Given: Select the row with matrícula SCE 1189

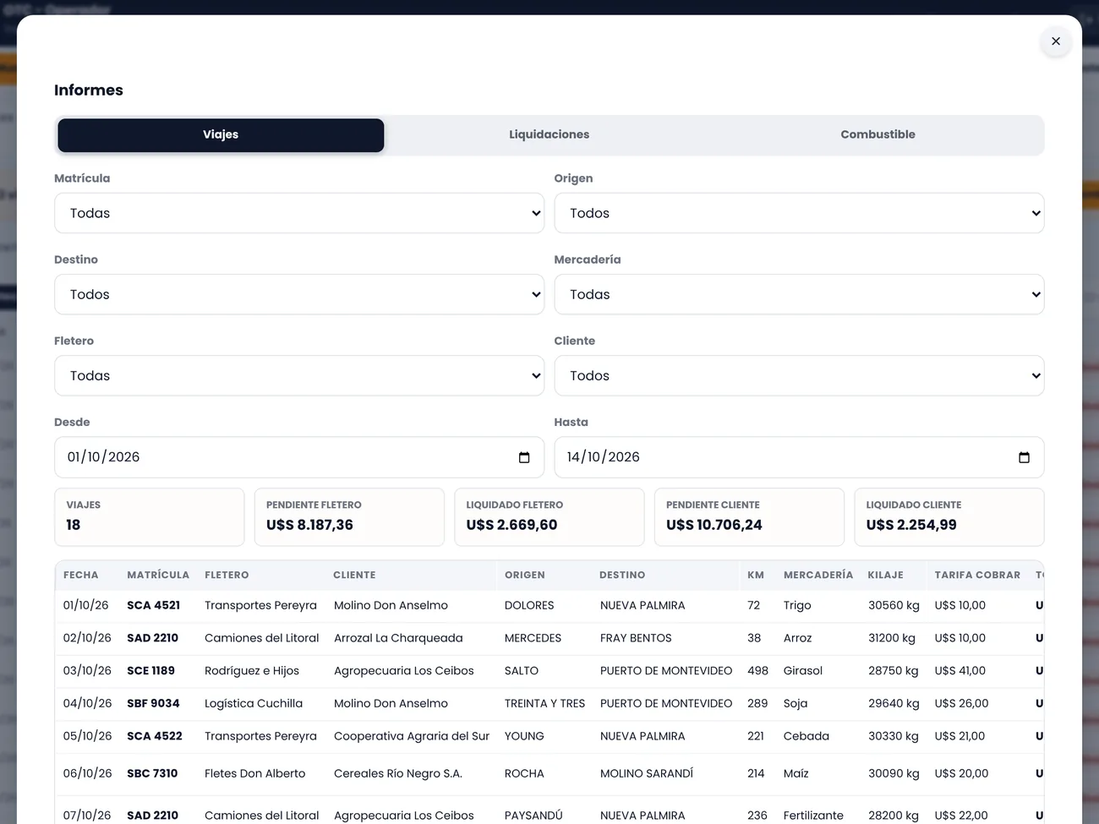Looking at the screenshot, I should coord(549,671).
